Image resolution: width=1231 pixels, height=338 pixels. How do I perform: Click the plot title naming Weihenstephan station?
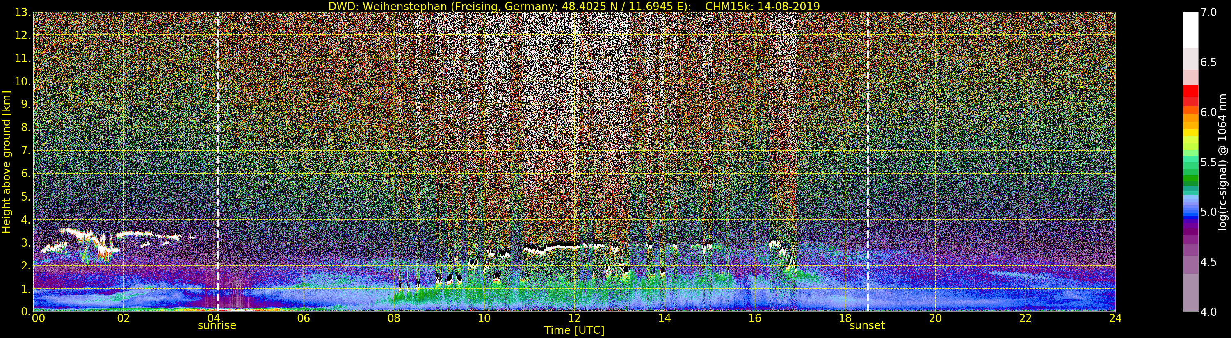click(x=574, y=6)
